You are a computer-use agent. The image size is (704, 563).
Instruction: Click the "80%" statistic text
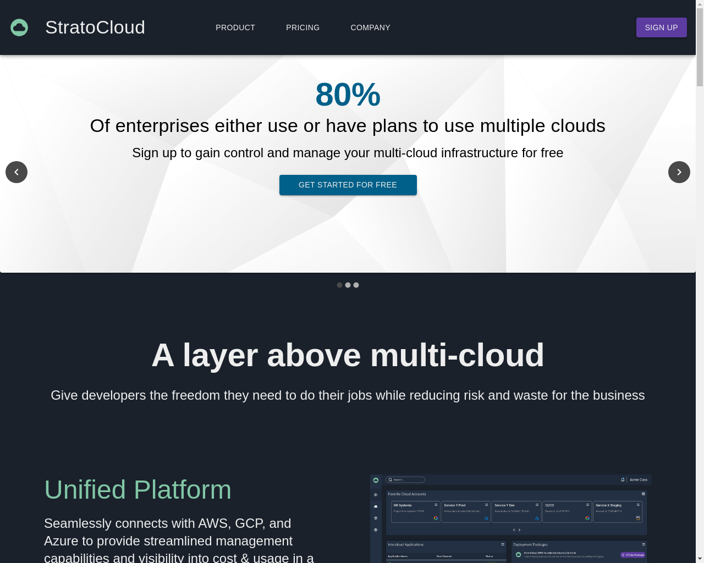tap(348, 94)
